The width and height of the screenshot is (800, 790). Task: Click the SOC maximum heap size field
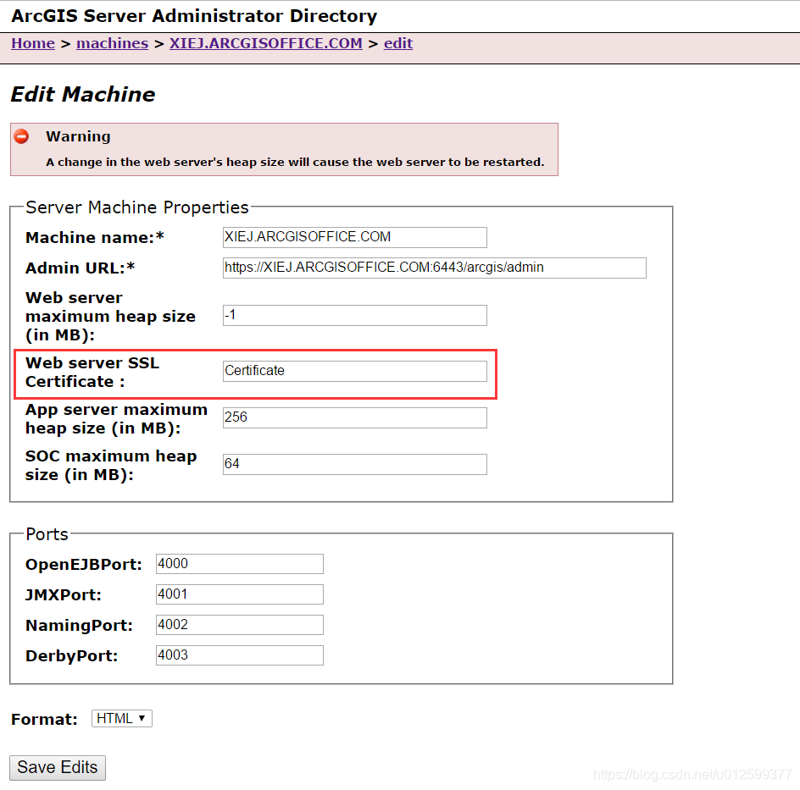[354, 464]
